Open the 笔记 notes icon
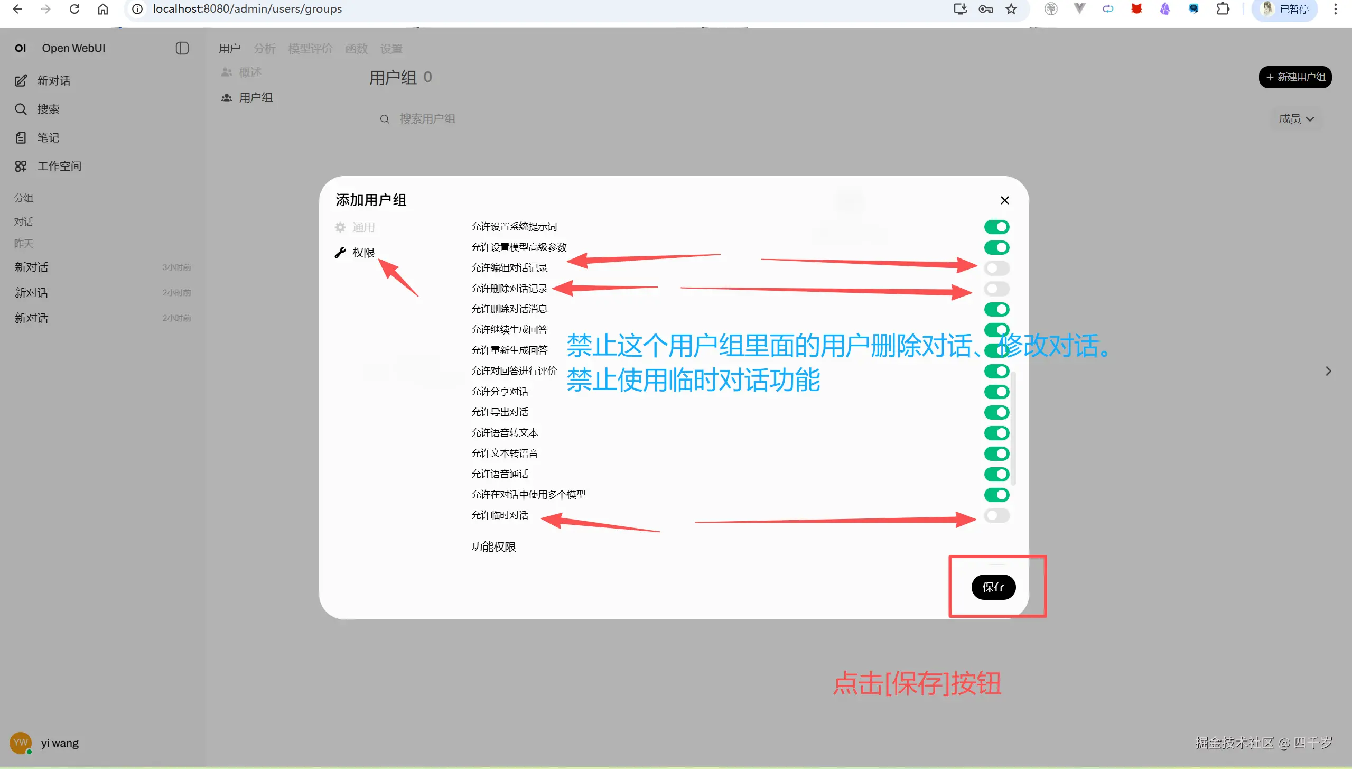 point(21,137)
